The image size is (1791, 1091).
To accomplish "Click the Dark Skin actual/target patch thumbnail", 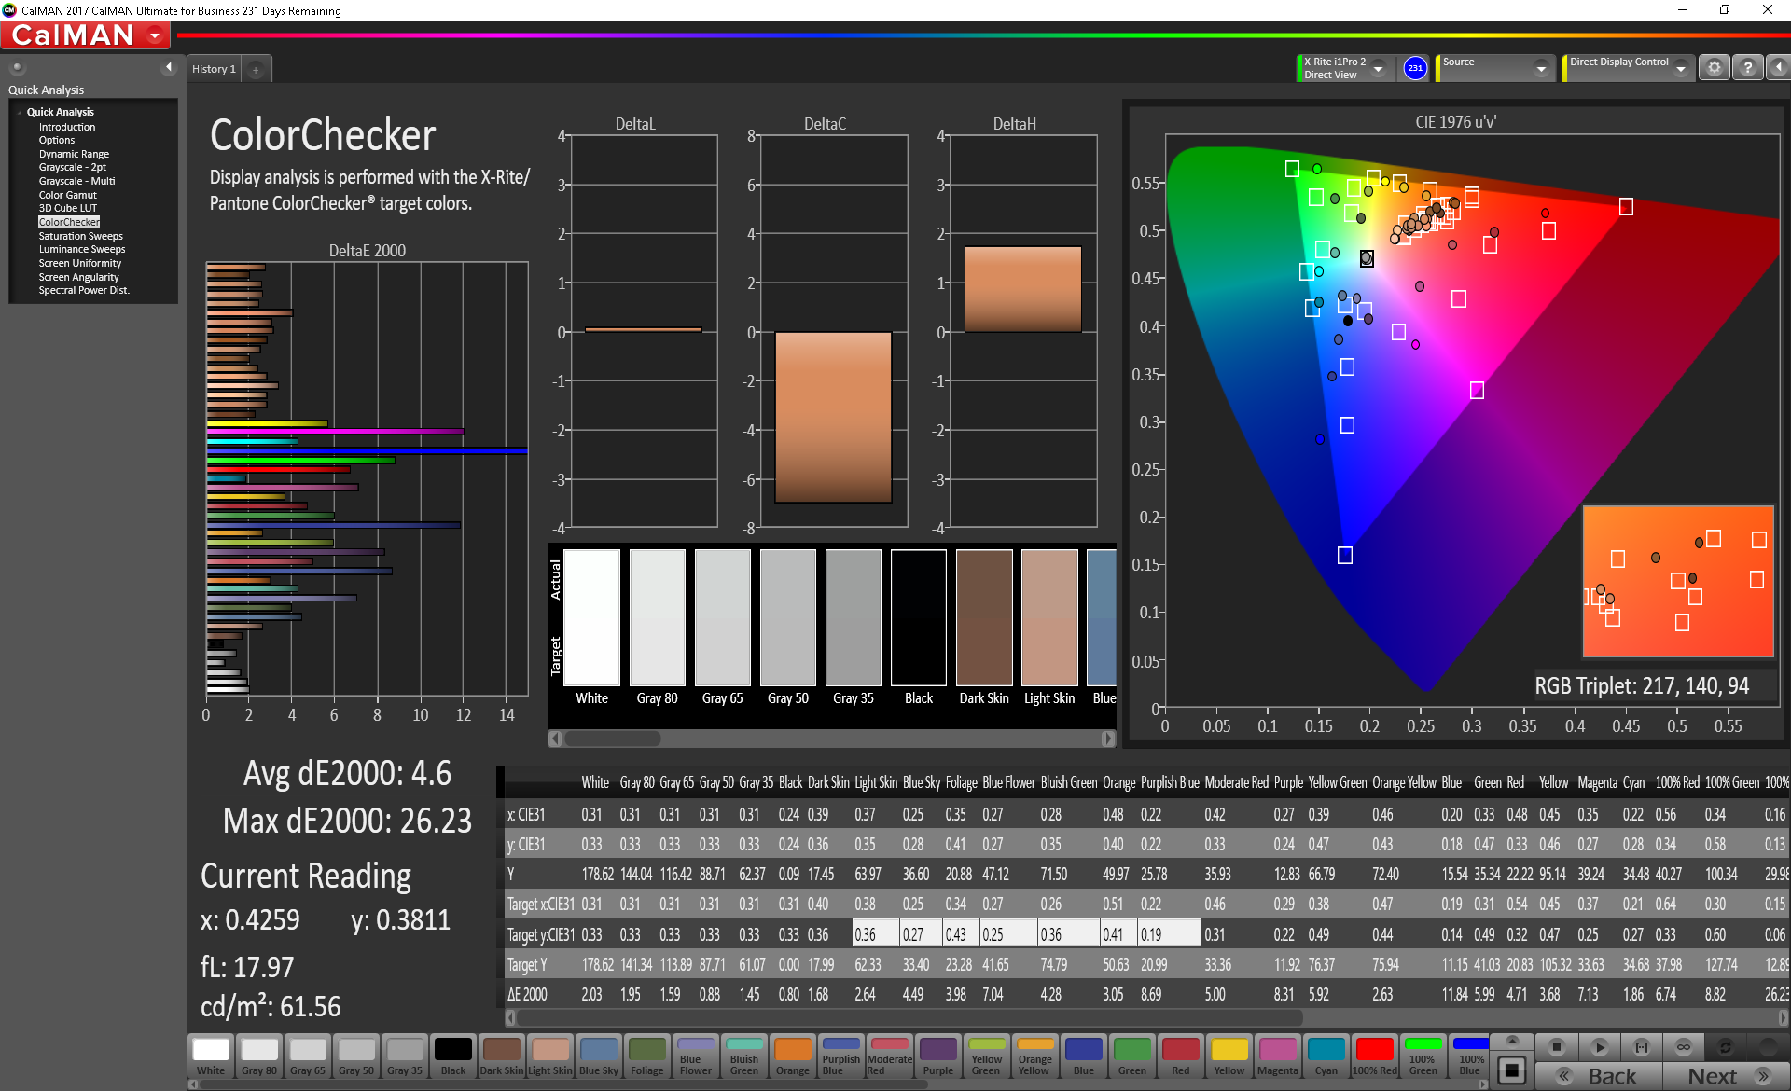I will pyautogui.click(x=984, y=617).
